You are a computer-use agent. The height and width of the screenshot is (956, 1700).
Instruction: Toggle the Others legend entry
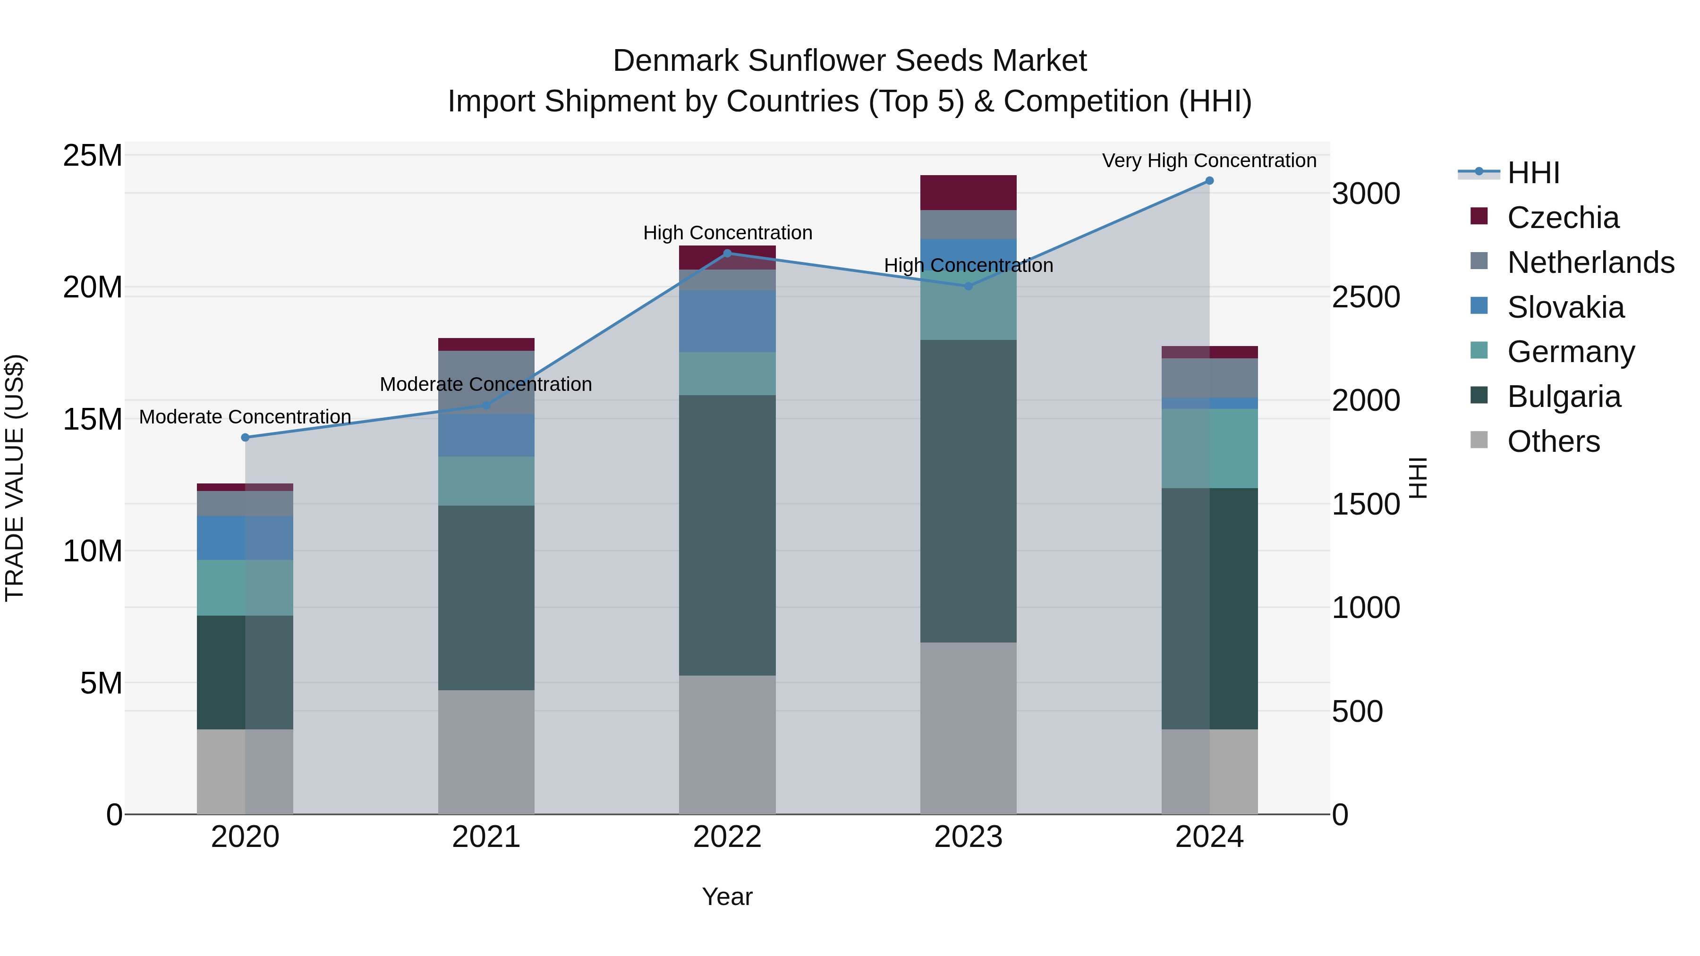pos(1535,441)
